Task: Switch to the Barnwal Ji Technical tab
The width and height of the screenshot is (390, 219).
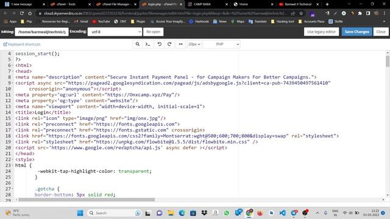Action: (x=299, y=4)
